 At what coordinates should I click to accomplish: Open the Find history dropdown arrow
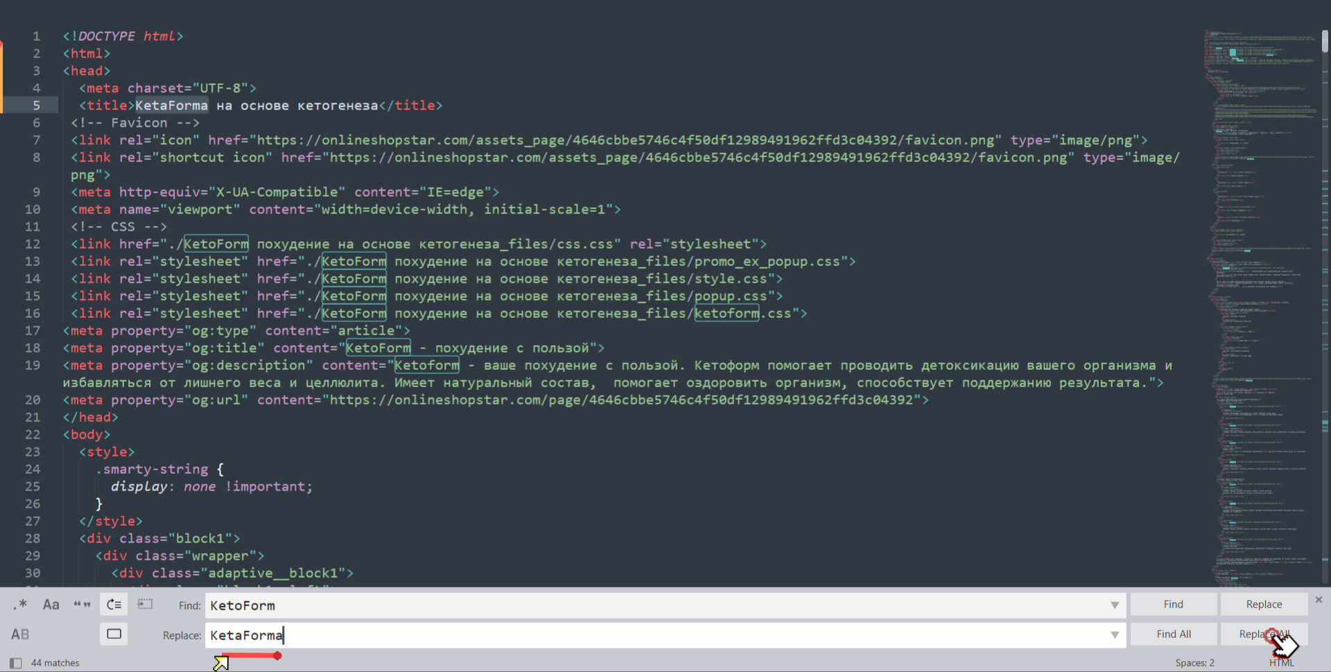(x=1114, y=605)
